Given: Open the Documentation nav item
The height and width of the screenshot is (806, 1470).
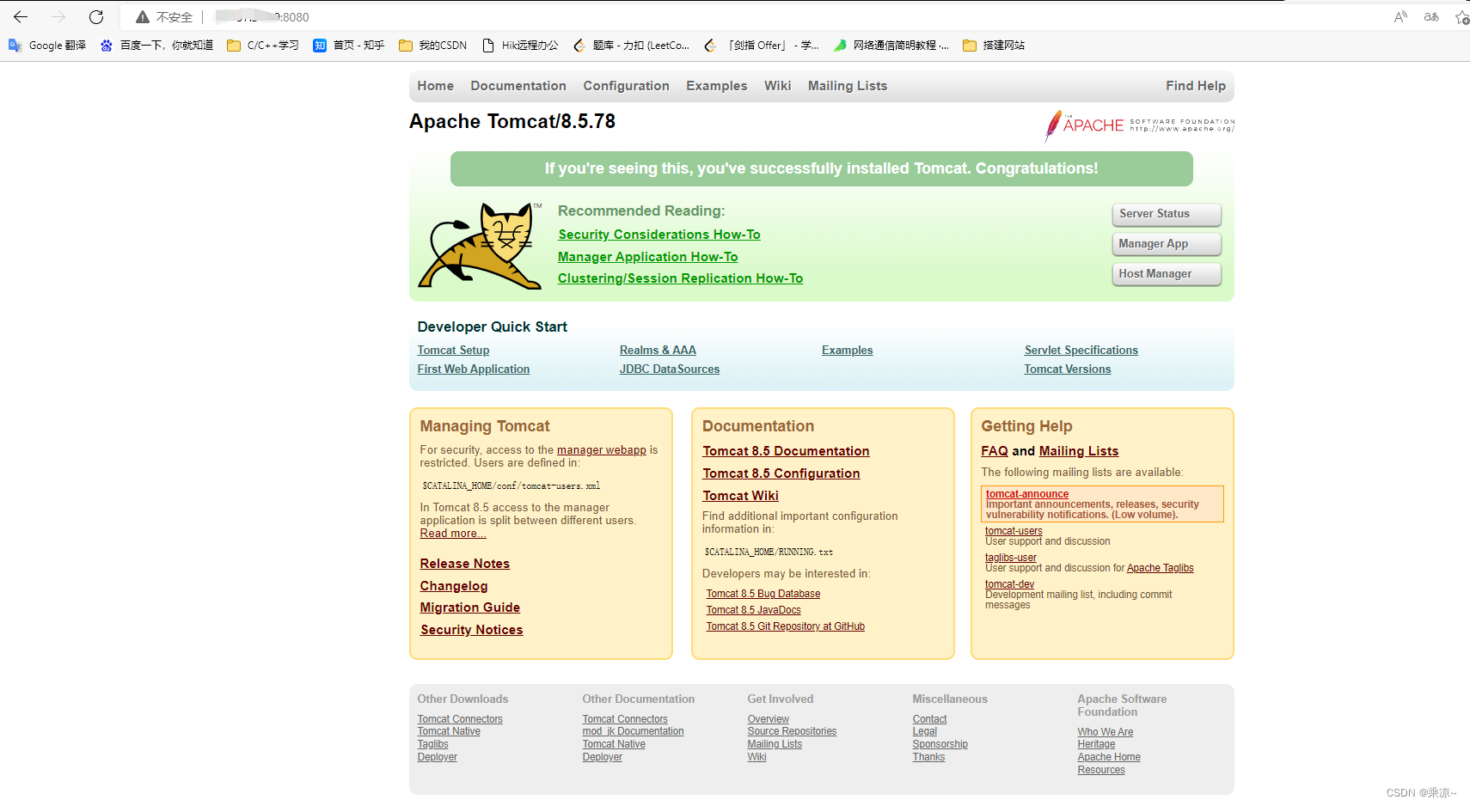Looking at the screenshot, I should [x=518, y=86].
